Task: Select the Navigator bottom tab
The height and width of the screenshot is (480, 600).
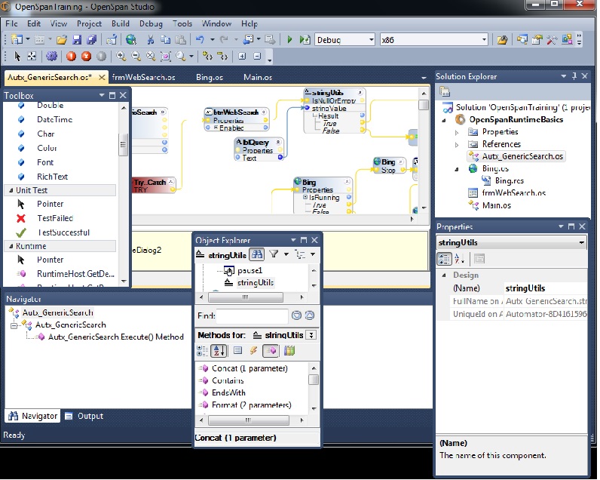Action: [x=33, y=416]
